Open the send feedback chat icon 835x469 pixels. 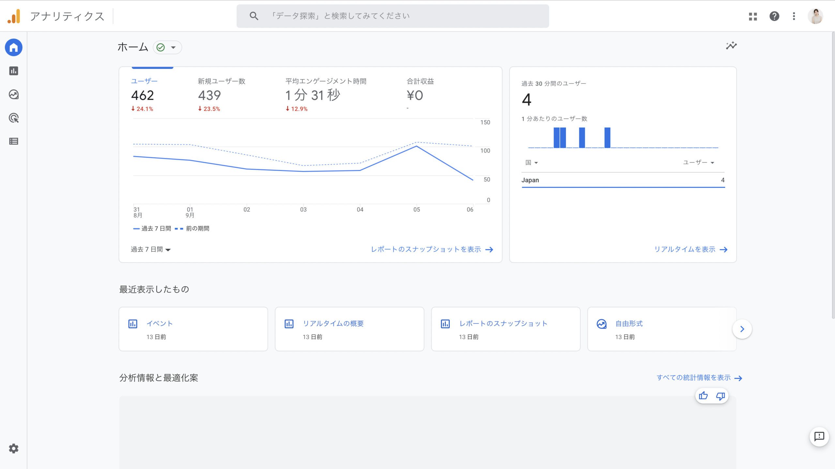tap(819, 436)
